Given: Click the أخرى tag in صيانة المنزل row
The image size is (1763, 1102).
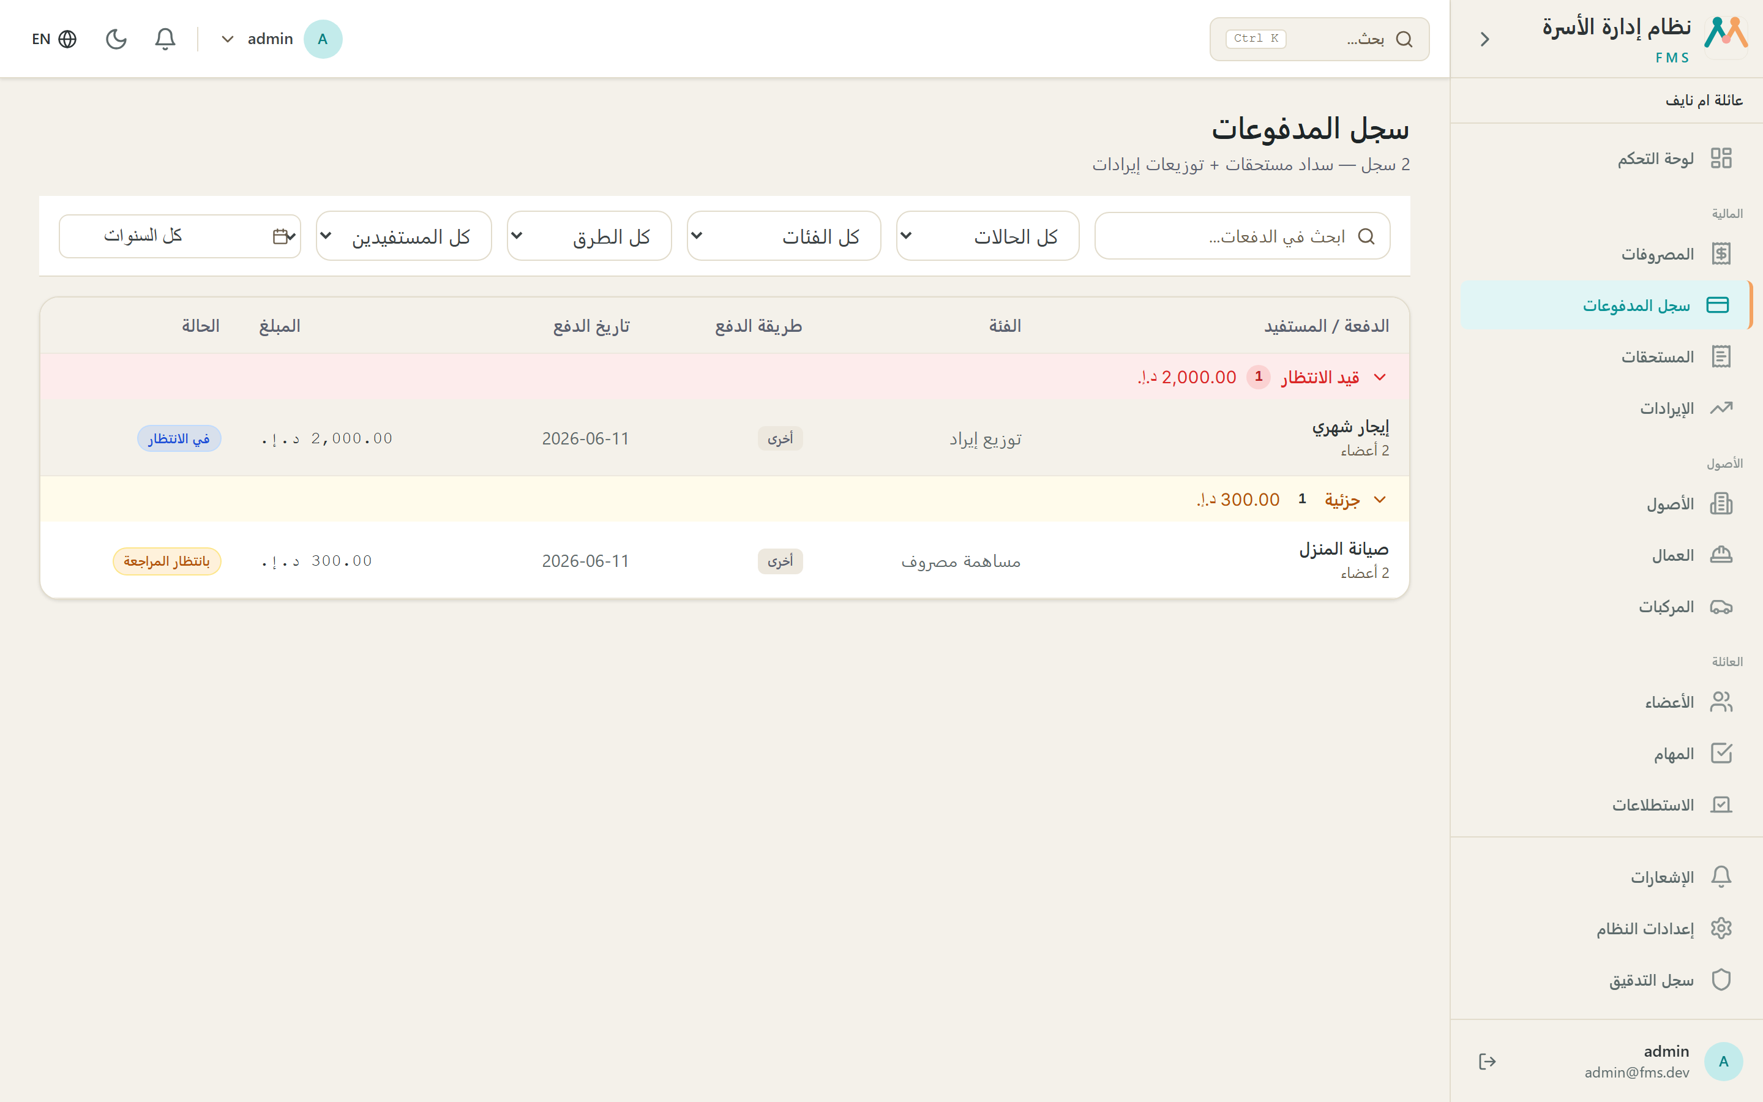Looking at the screenshot, I should coord(780,561).
